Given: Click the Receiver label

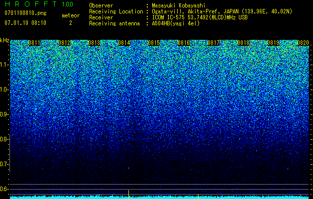Looking at the screenshot, I should [x=101, y=17].
